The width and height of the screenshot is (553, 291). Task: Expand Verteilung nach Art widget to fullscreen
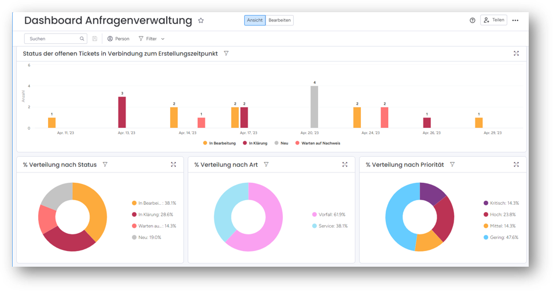pos(345,165)
